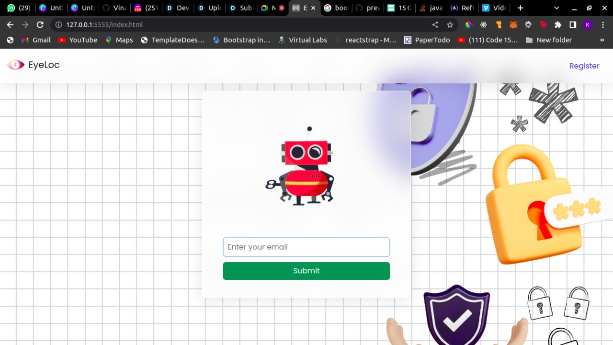Reload the current page
The width and height of the screenshot is (613, 345).
pyautogui.click(x=40, y=24)
